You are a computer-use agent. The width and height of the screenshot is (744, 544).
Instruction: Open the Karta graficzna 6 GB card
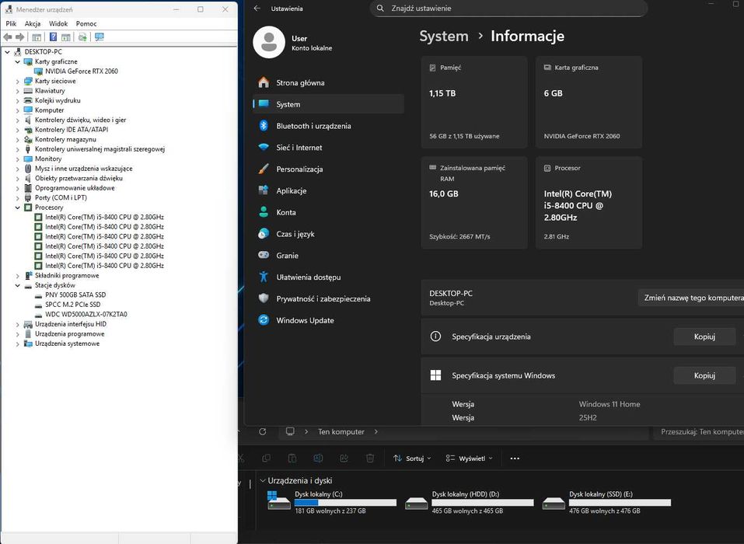coord(589,102)
